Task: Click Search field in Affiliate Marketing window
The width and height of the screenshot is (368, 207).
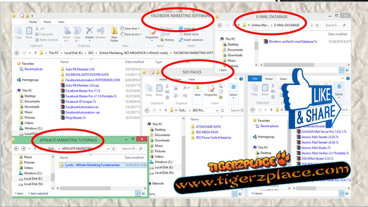Action: (131, 149)
